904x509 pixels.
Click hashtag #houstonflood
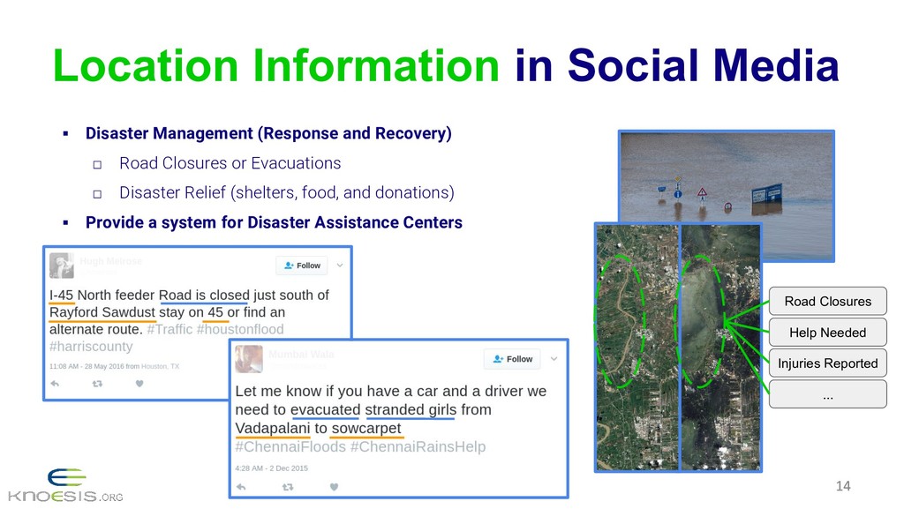tap(240, 329)
